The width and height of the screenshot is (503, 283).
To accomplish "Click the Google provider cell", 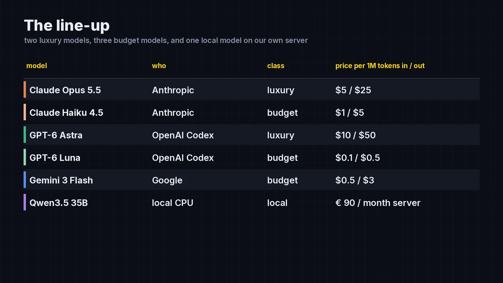I will coord(167,180).
